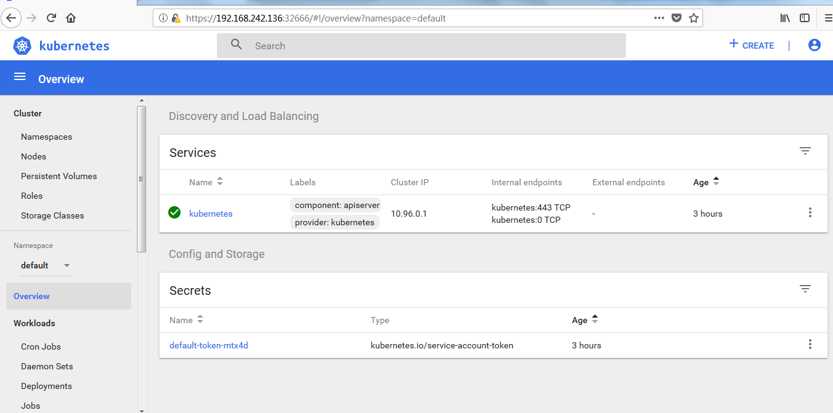Viewport: 833px width, 413px height.
Task: Open Namespaces in the Cluster sidebar
Action: 47,137
